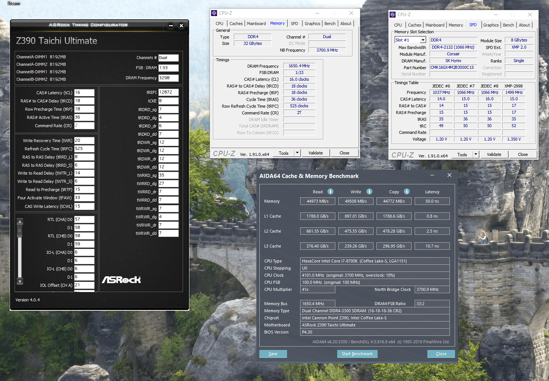Click the tCKE value field in ASRock

(168, 101)
